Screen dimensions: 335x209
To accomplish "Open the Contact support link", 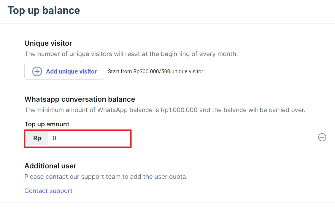I will 48,191.
